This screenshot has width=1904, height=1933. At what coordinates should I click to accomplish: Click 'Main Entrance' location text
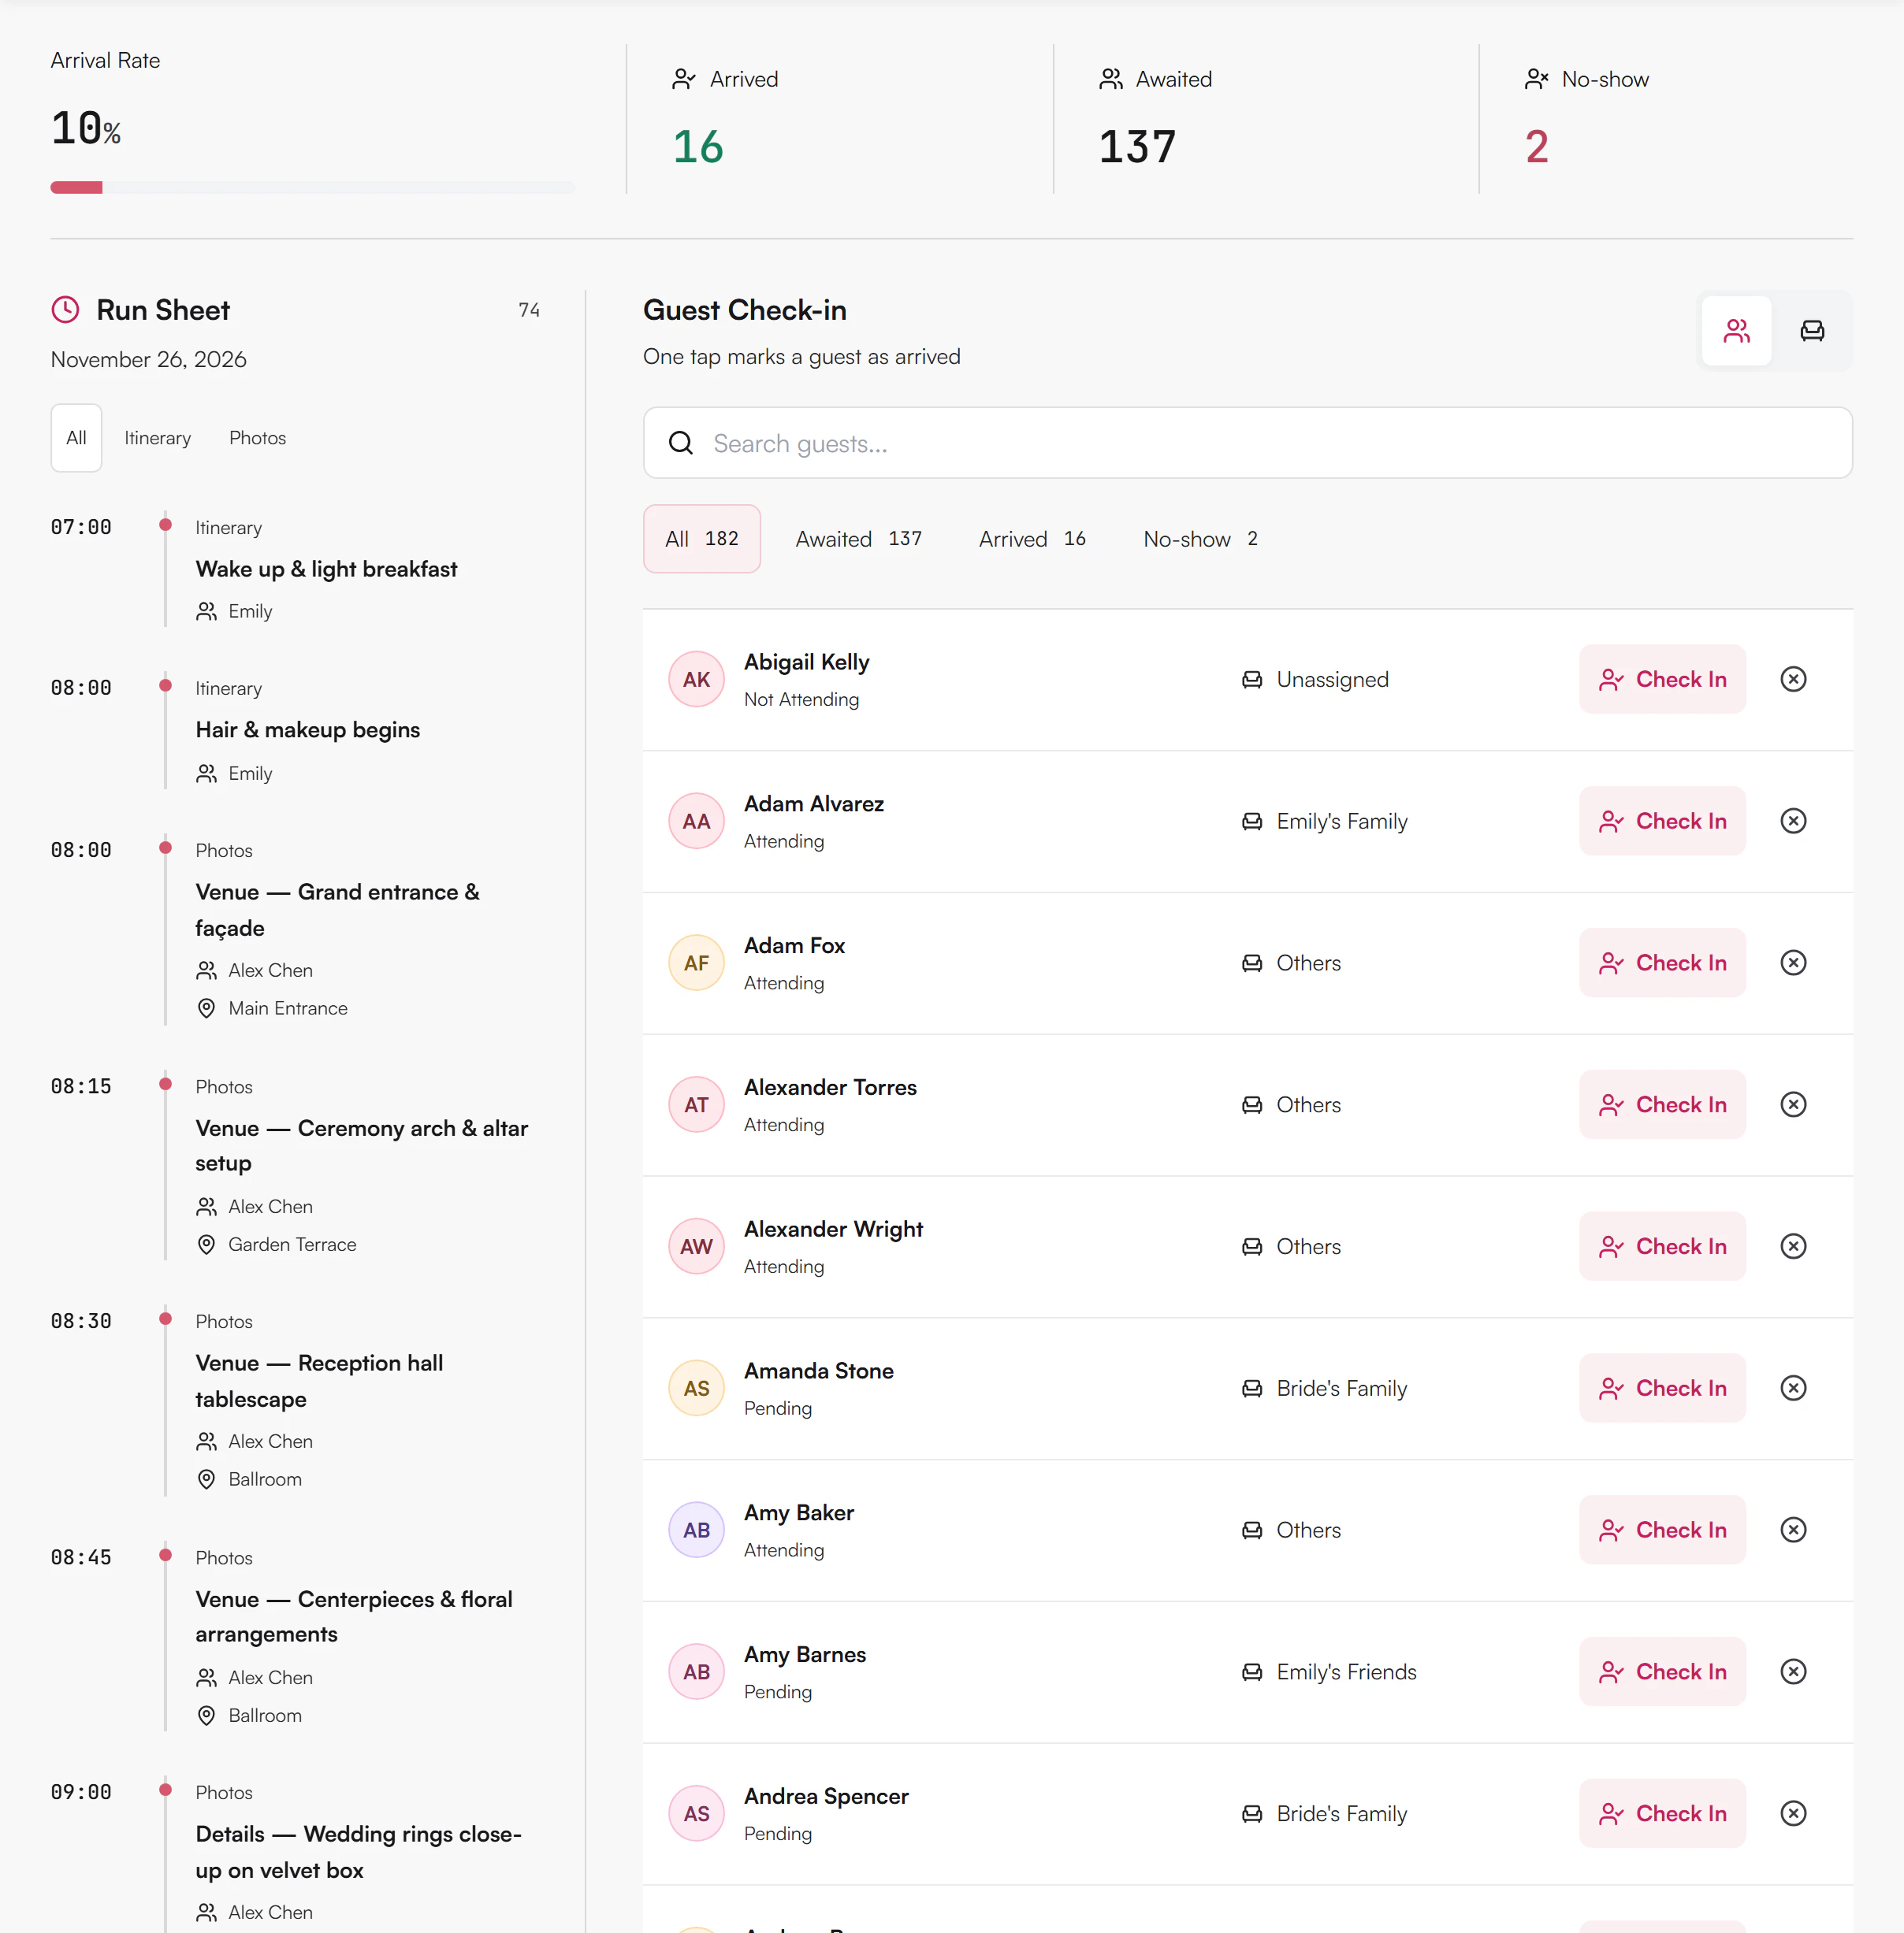point(288,1010)
